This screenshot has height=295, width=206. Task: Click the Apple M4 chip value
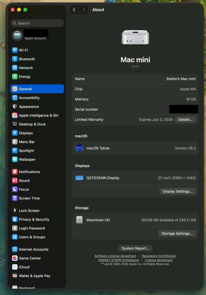click(187, 89)
